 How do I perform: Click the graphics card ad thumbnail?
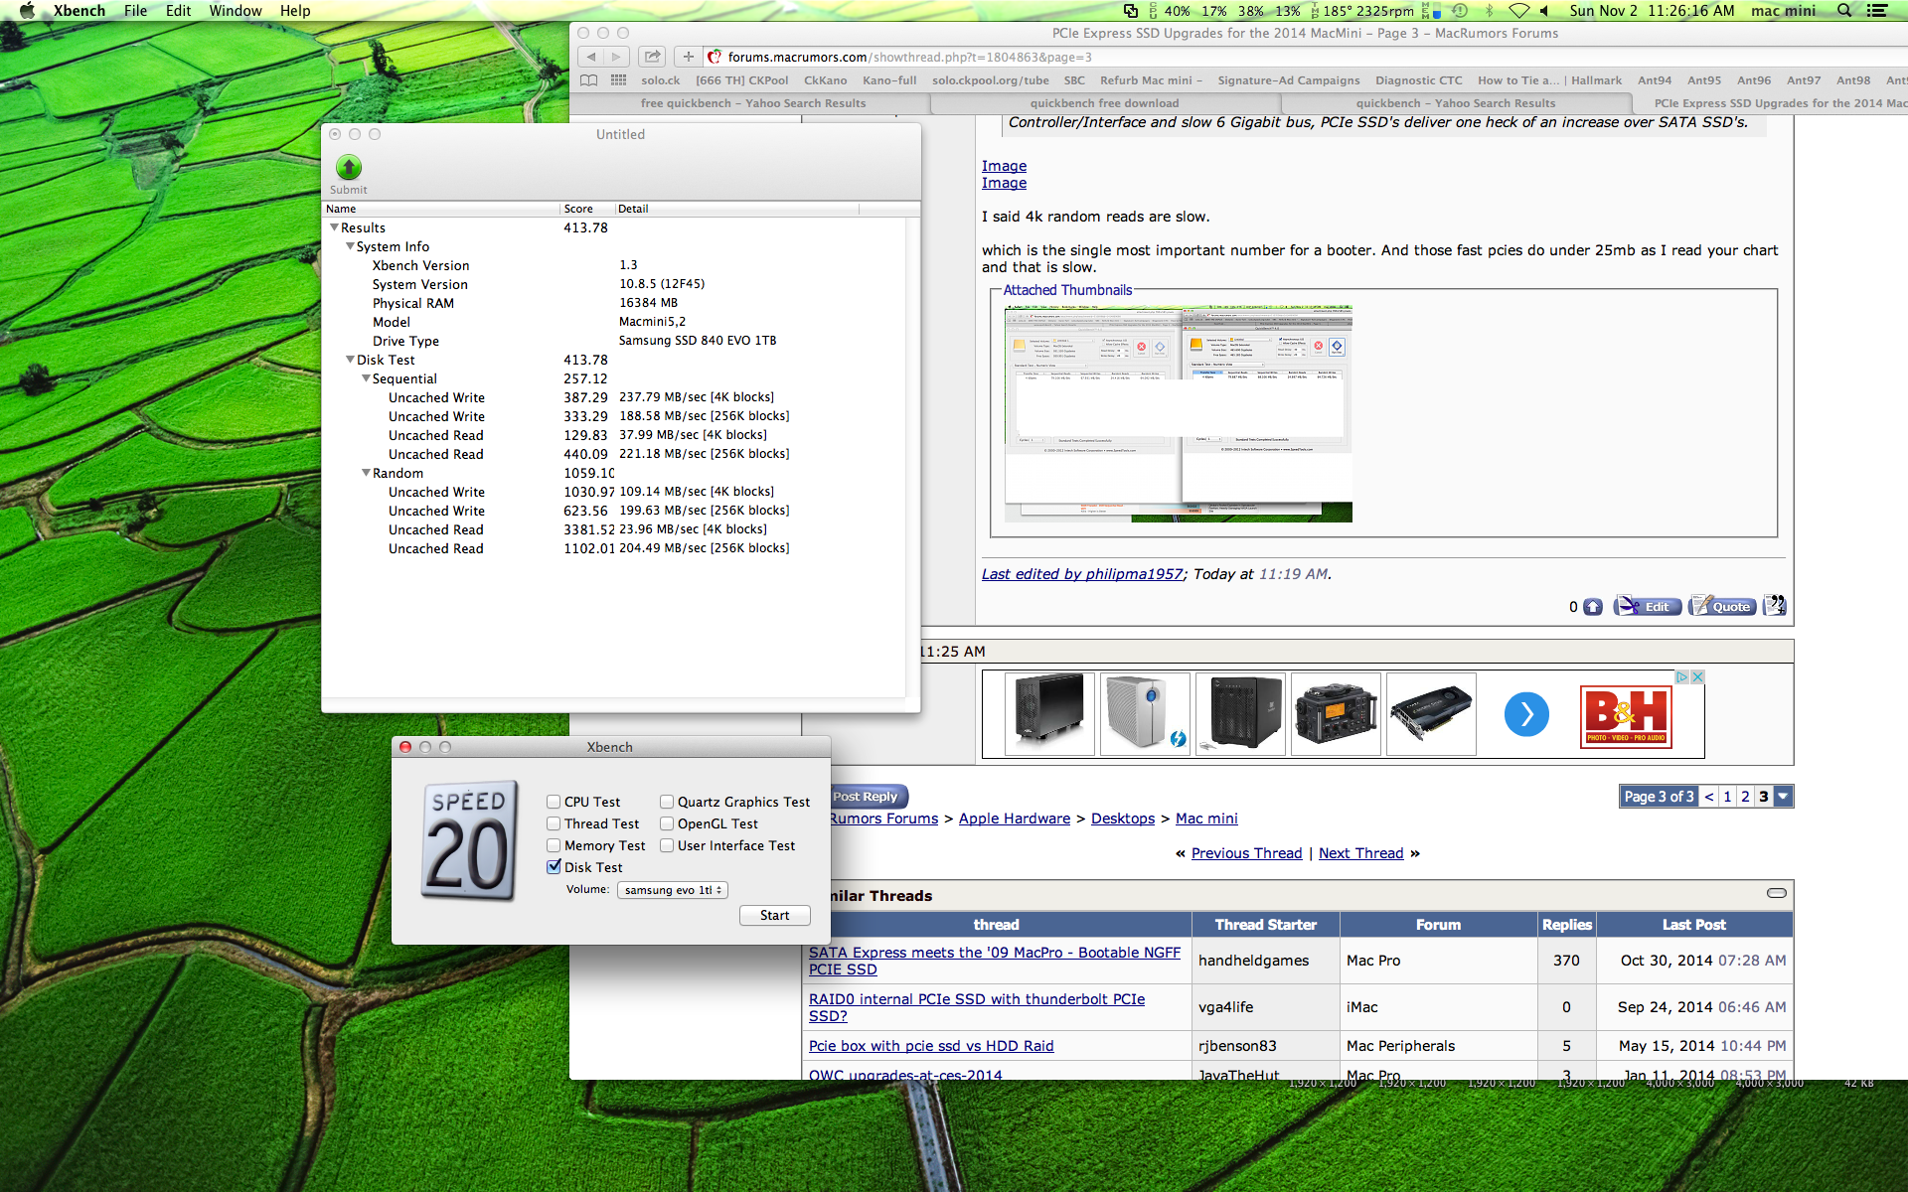1431,714
